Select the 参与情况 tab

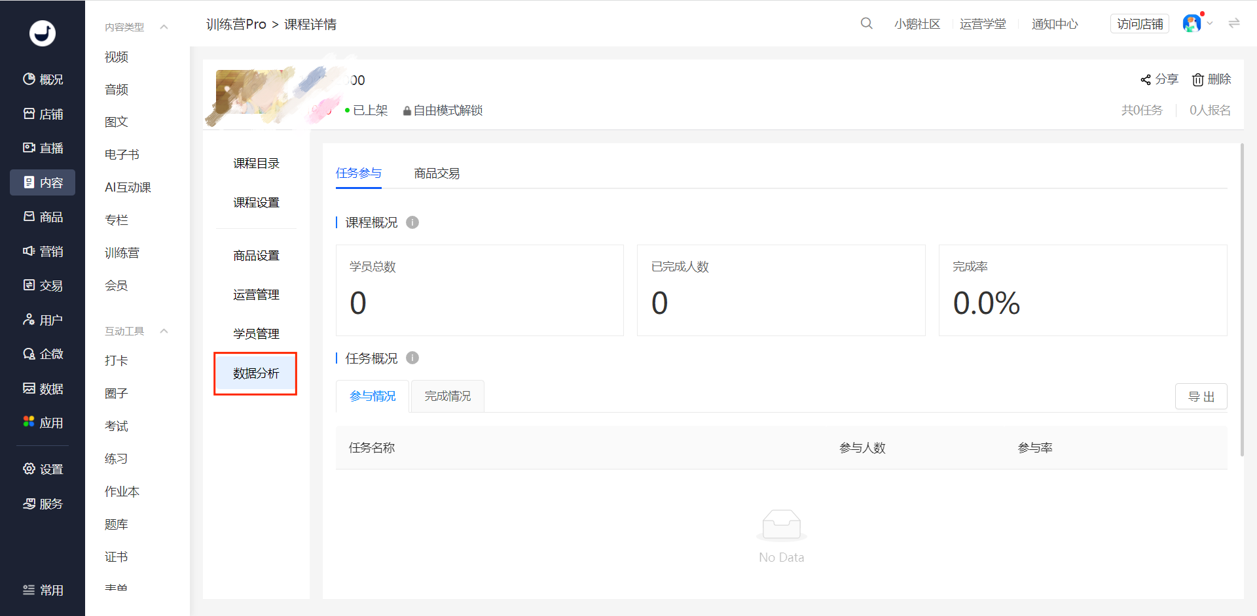click(x=373, y=396)
